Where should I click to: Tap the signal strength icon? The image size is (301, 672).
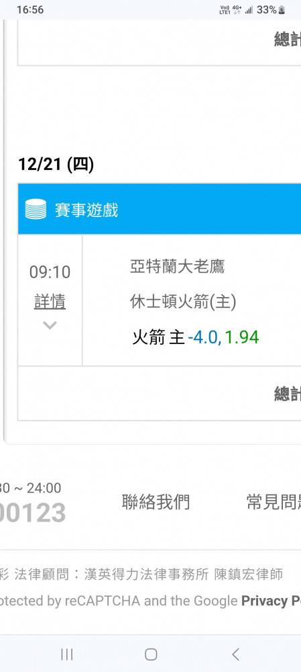[249, 10]
